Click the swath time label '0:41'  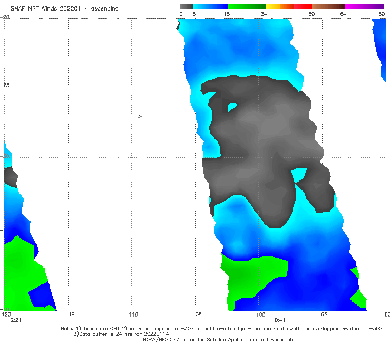pos(280,320)
